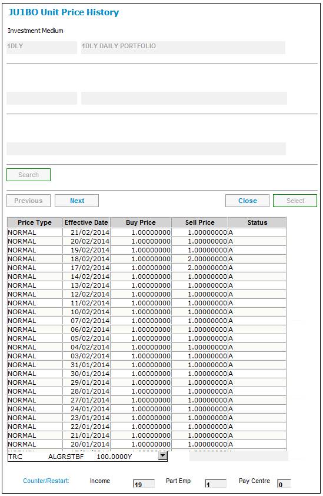Screen dimensions: 323x496
Task: Select the row dated 18/02/2014
Action: coord(146,259)
